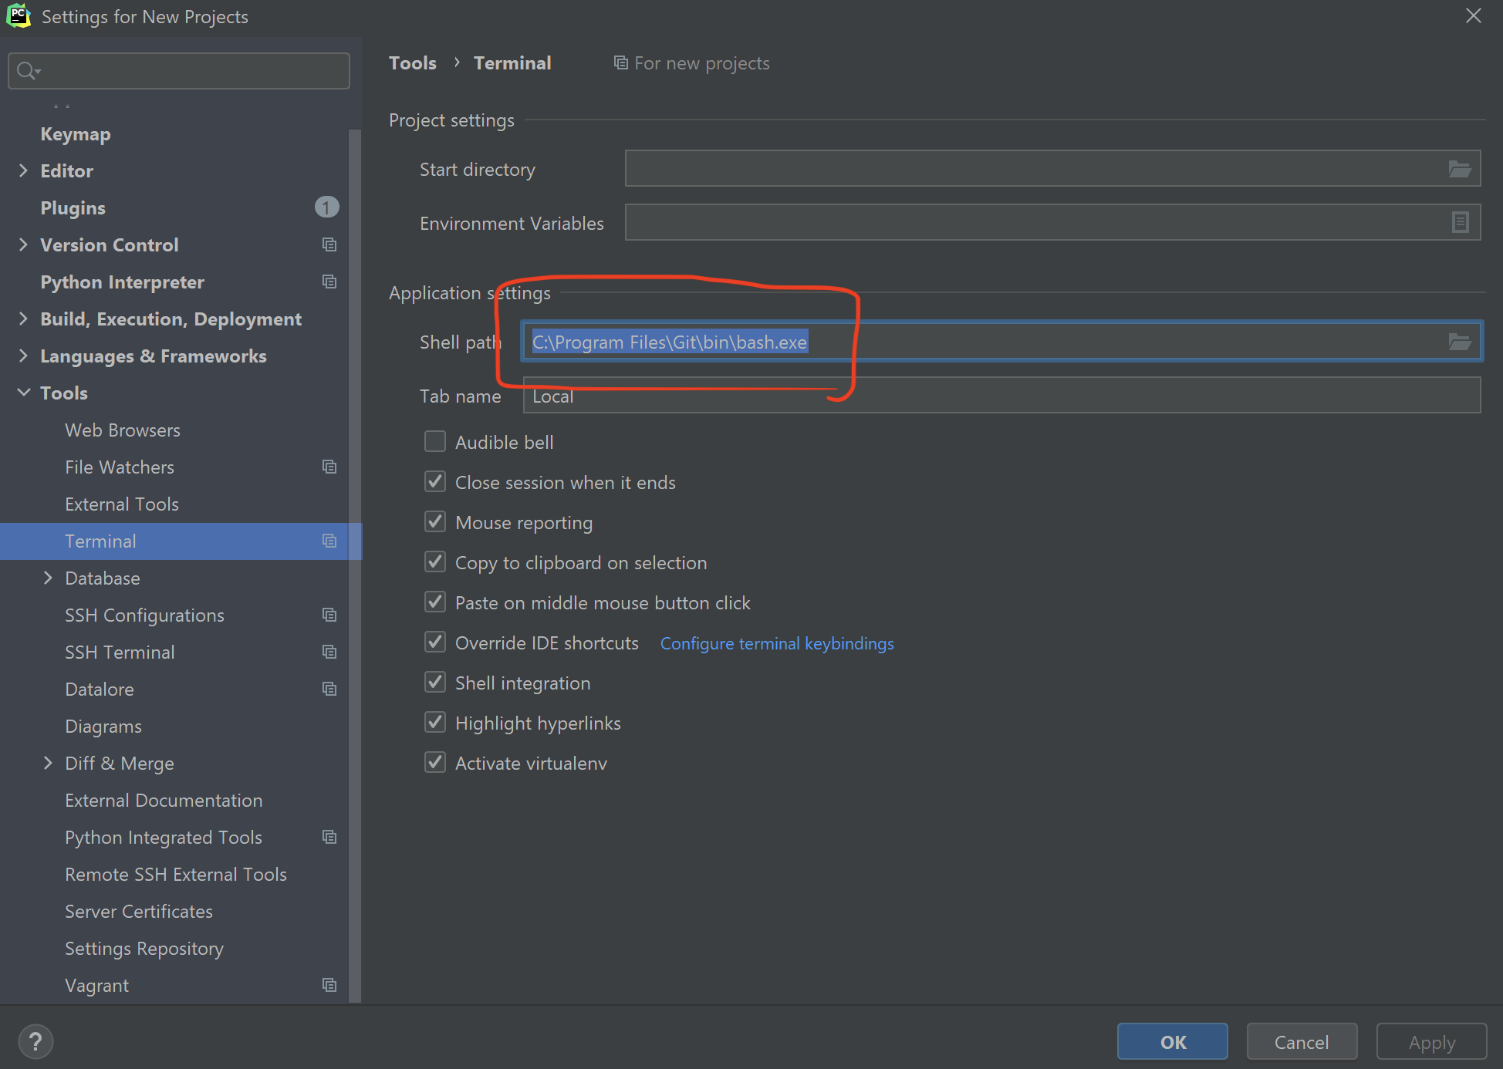Expand the Database subnode

[x=48, y=578]
